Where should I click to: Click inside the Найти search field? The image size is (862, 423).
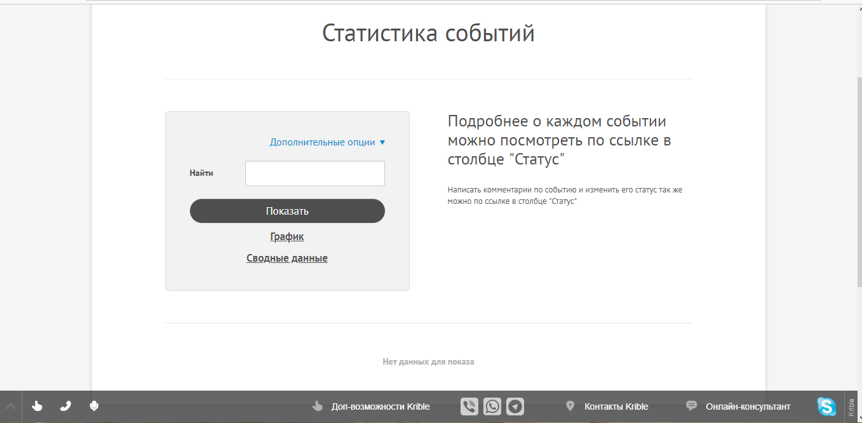point(314,173)
